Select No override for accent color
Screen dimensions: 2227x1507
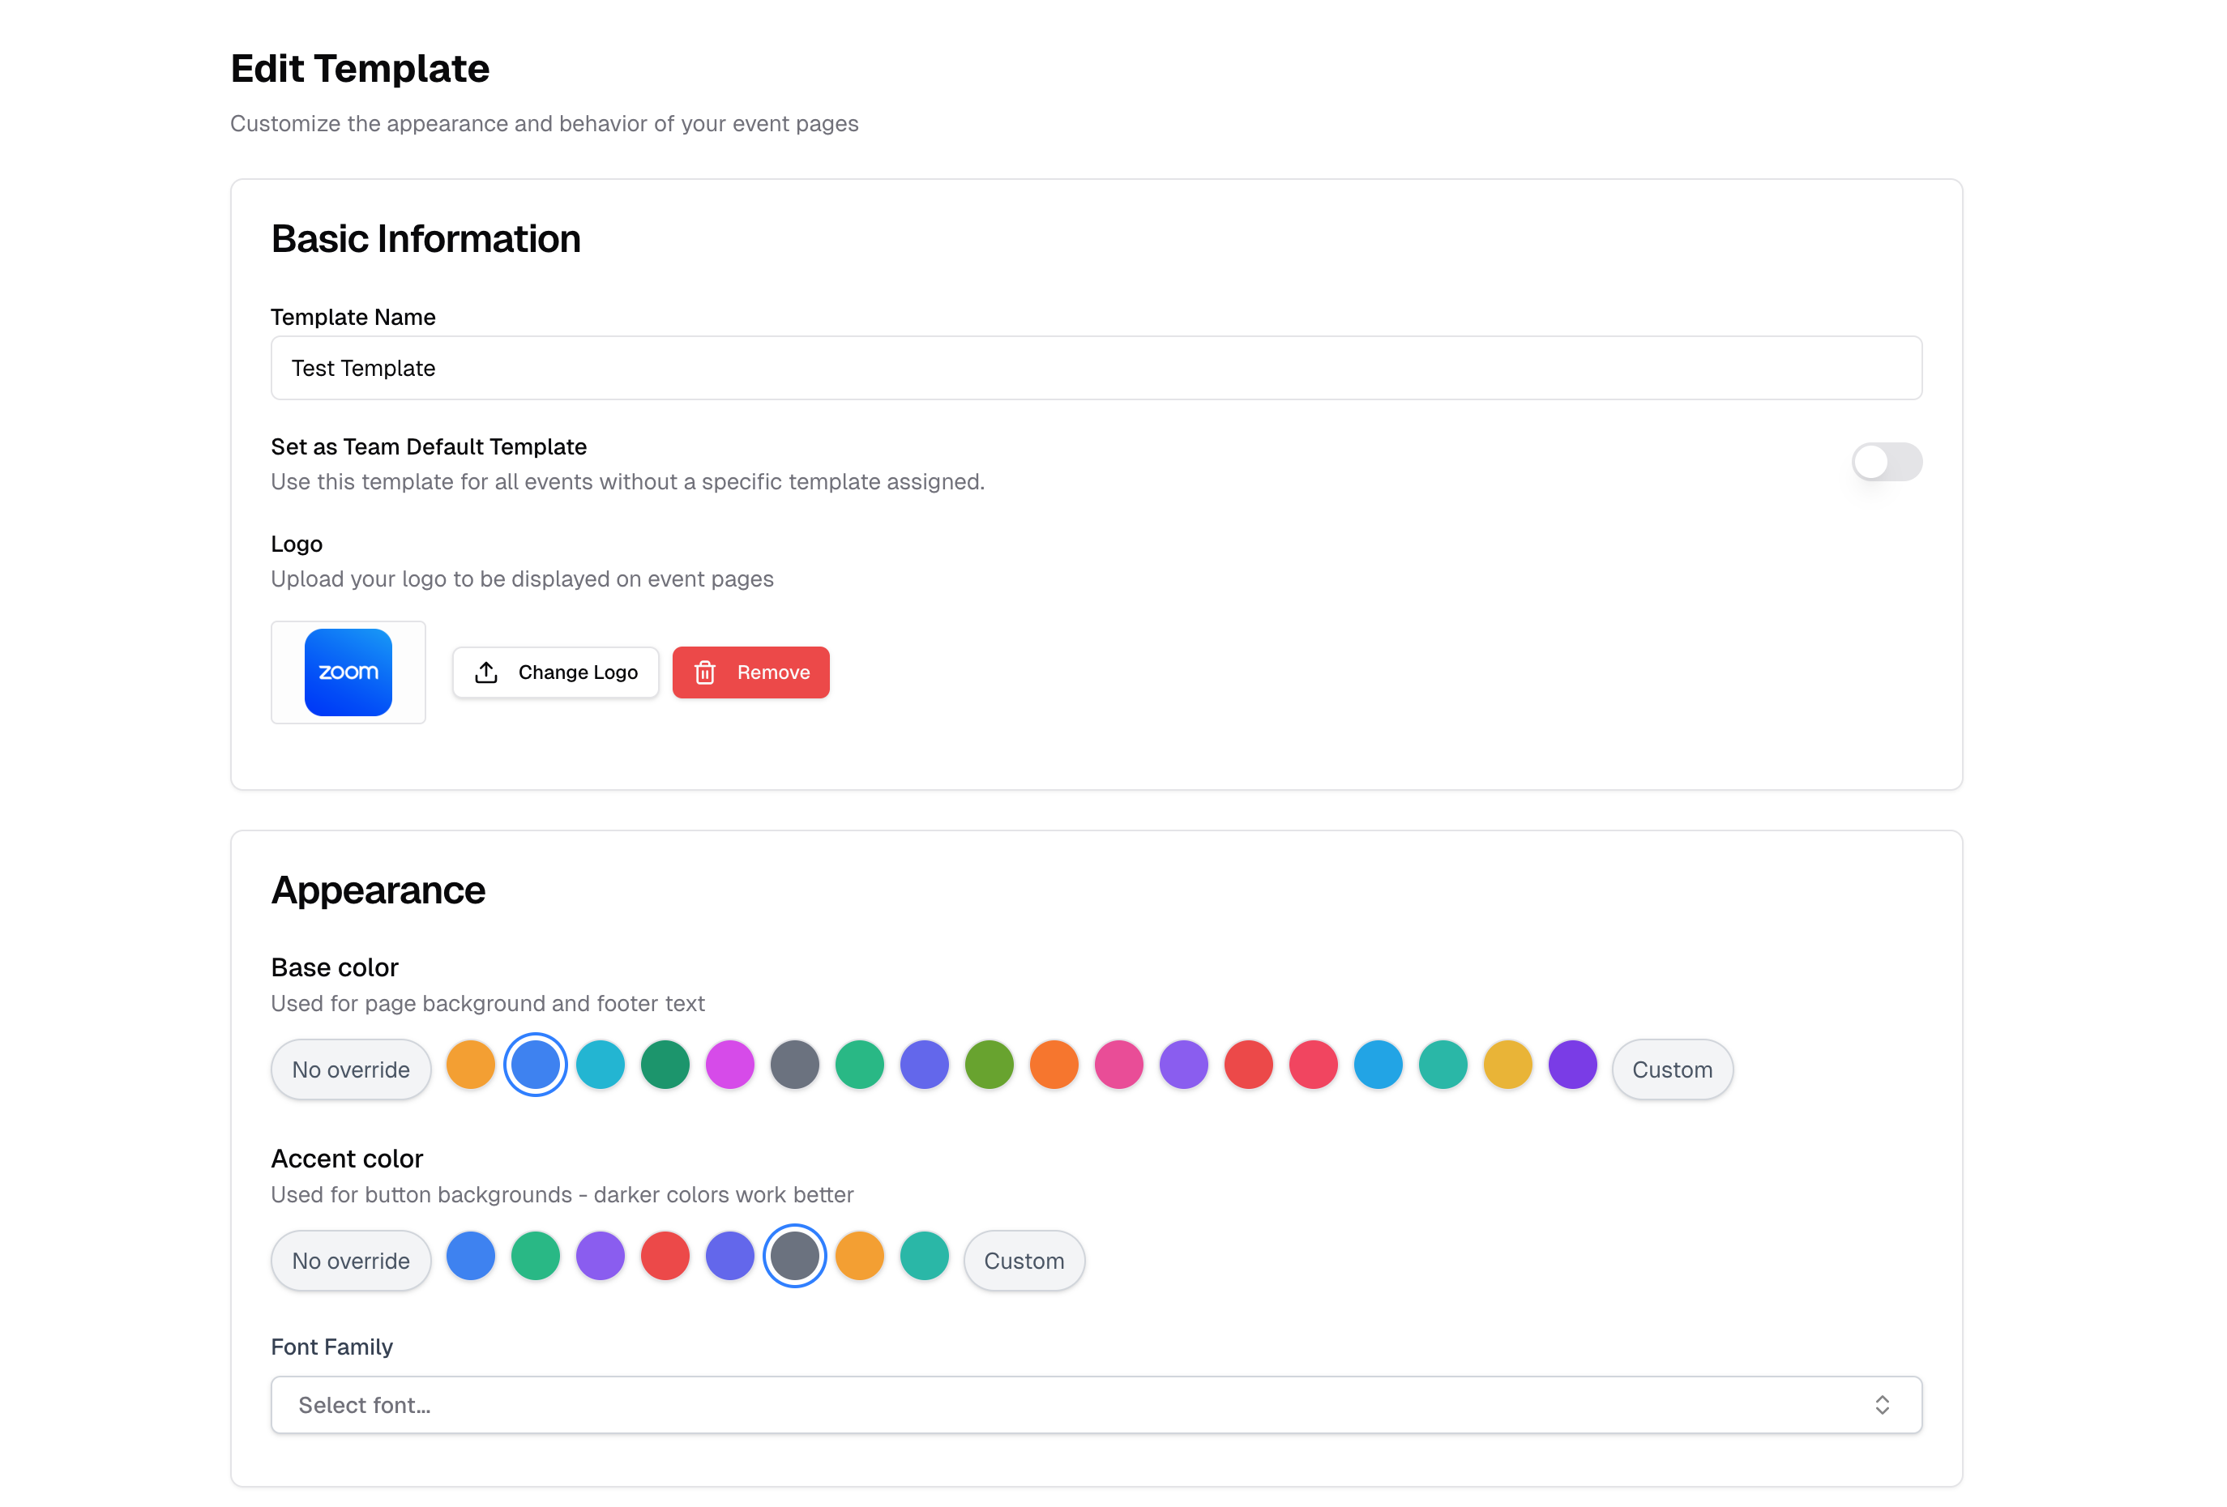point(351,1260)
